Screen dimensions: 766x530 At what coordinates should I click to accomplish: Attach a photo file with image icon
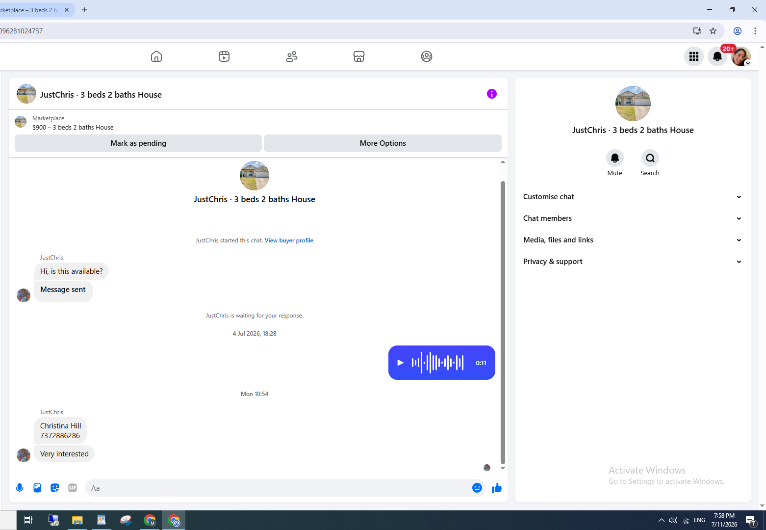[x=37, y=488]
